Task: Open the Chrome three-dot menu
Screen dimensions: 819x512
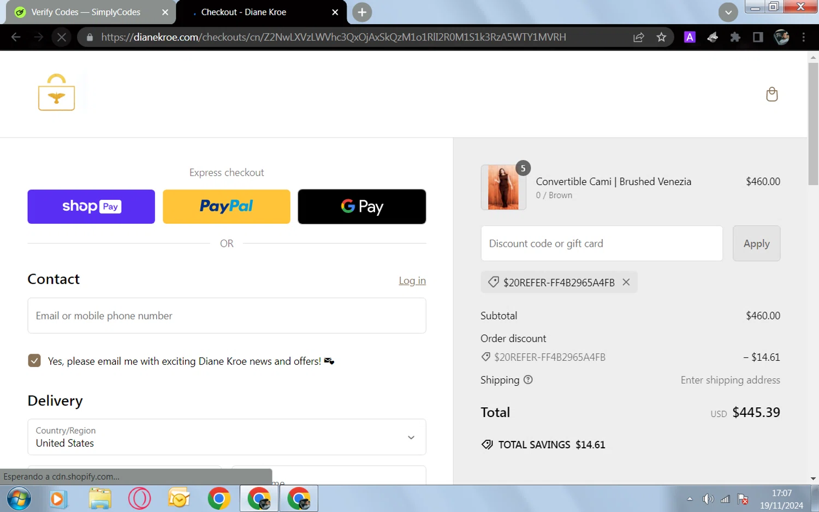Action: tap(803, 37)
